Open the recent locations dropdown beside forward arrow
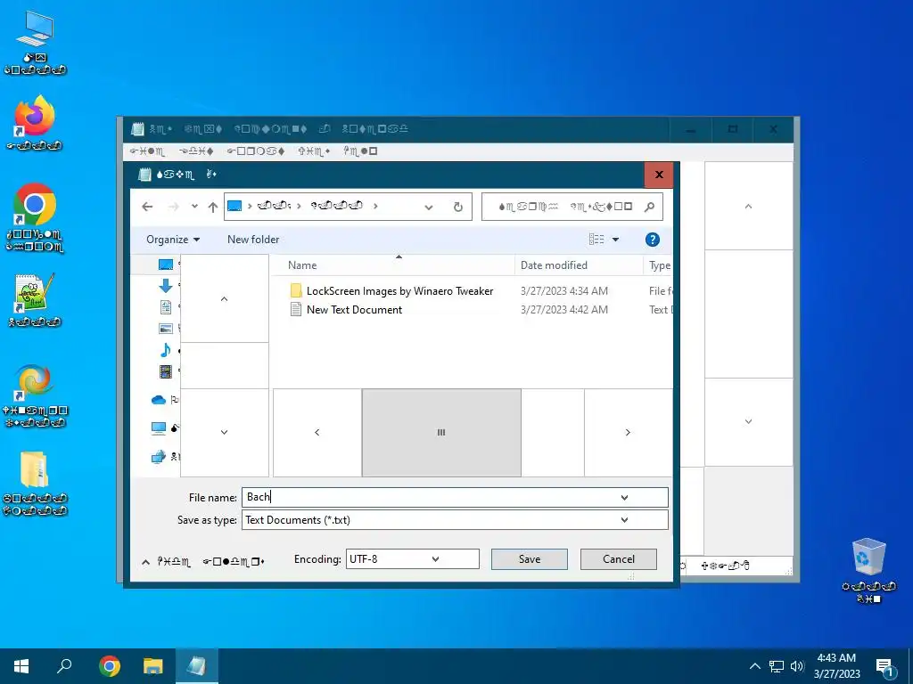Viewport: 913px width, 684px height. pyautogui.click(x=194, y=207)
